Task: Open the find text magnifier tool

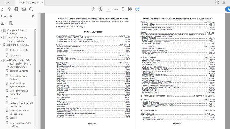Action: click(x=31, y=9)
